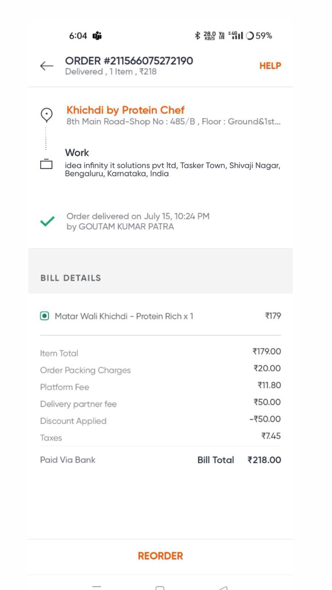Open Khichdi by Protein Chef restaurant

point(125,110)
